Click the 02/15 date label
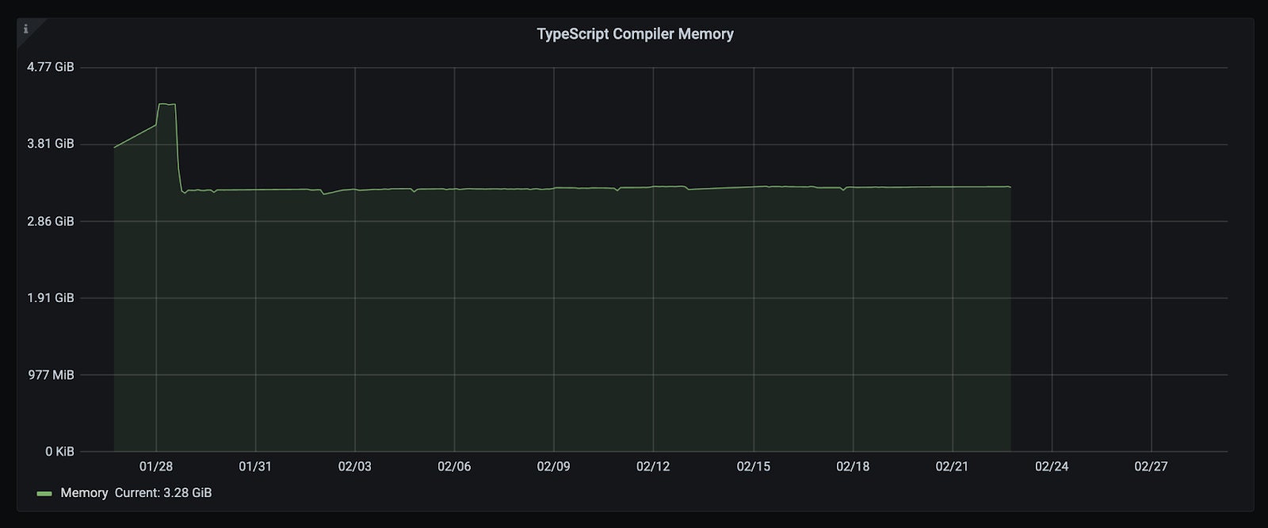The width and height of the screenshot is (1268, 528). (x=753, y=466)
